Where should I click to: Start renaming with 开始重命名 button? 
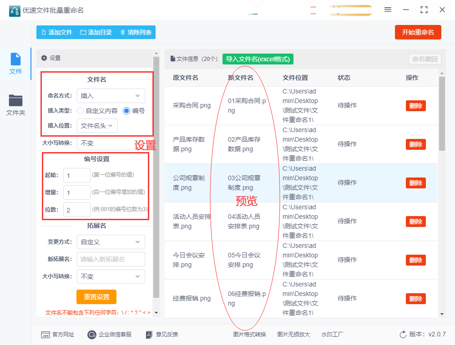click(418, 32)
